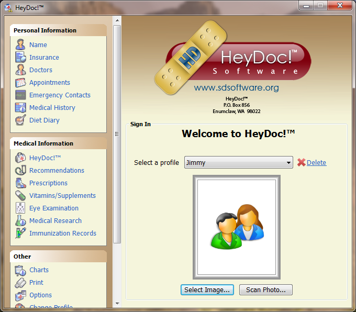Click the Print printer icon
Image resolution: width=356 pixels, height=312 pixels.
click(20, 283)
